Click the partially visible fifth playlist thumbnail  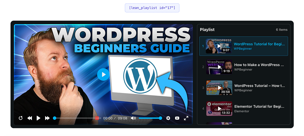point(219,123)
